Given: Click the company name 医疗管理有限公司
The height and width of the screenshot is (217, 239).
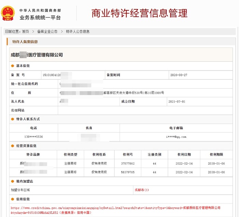Looking at the screenshot, I should (45, 55).
